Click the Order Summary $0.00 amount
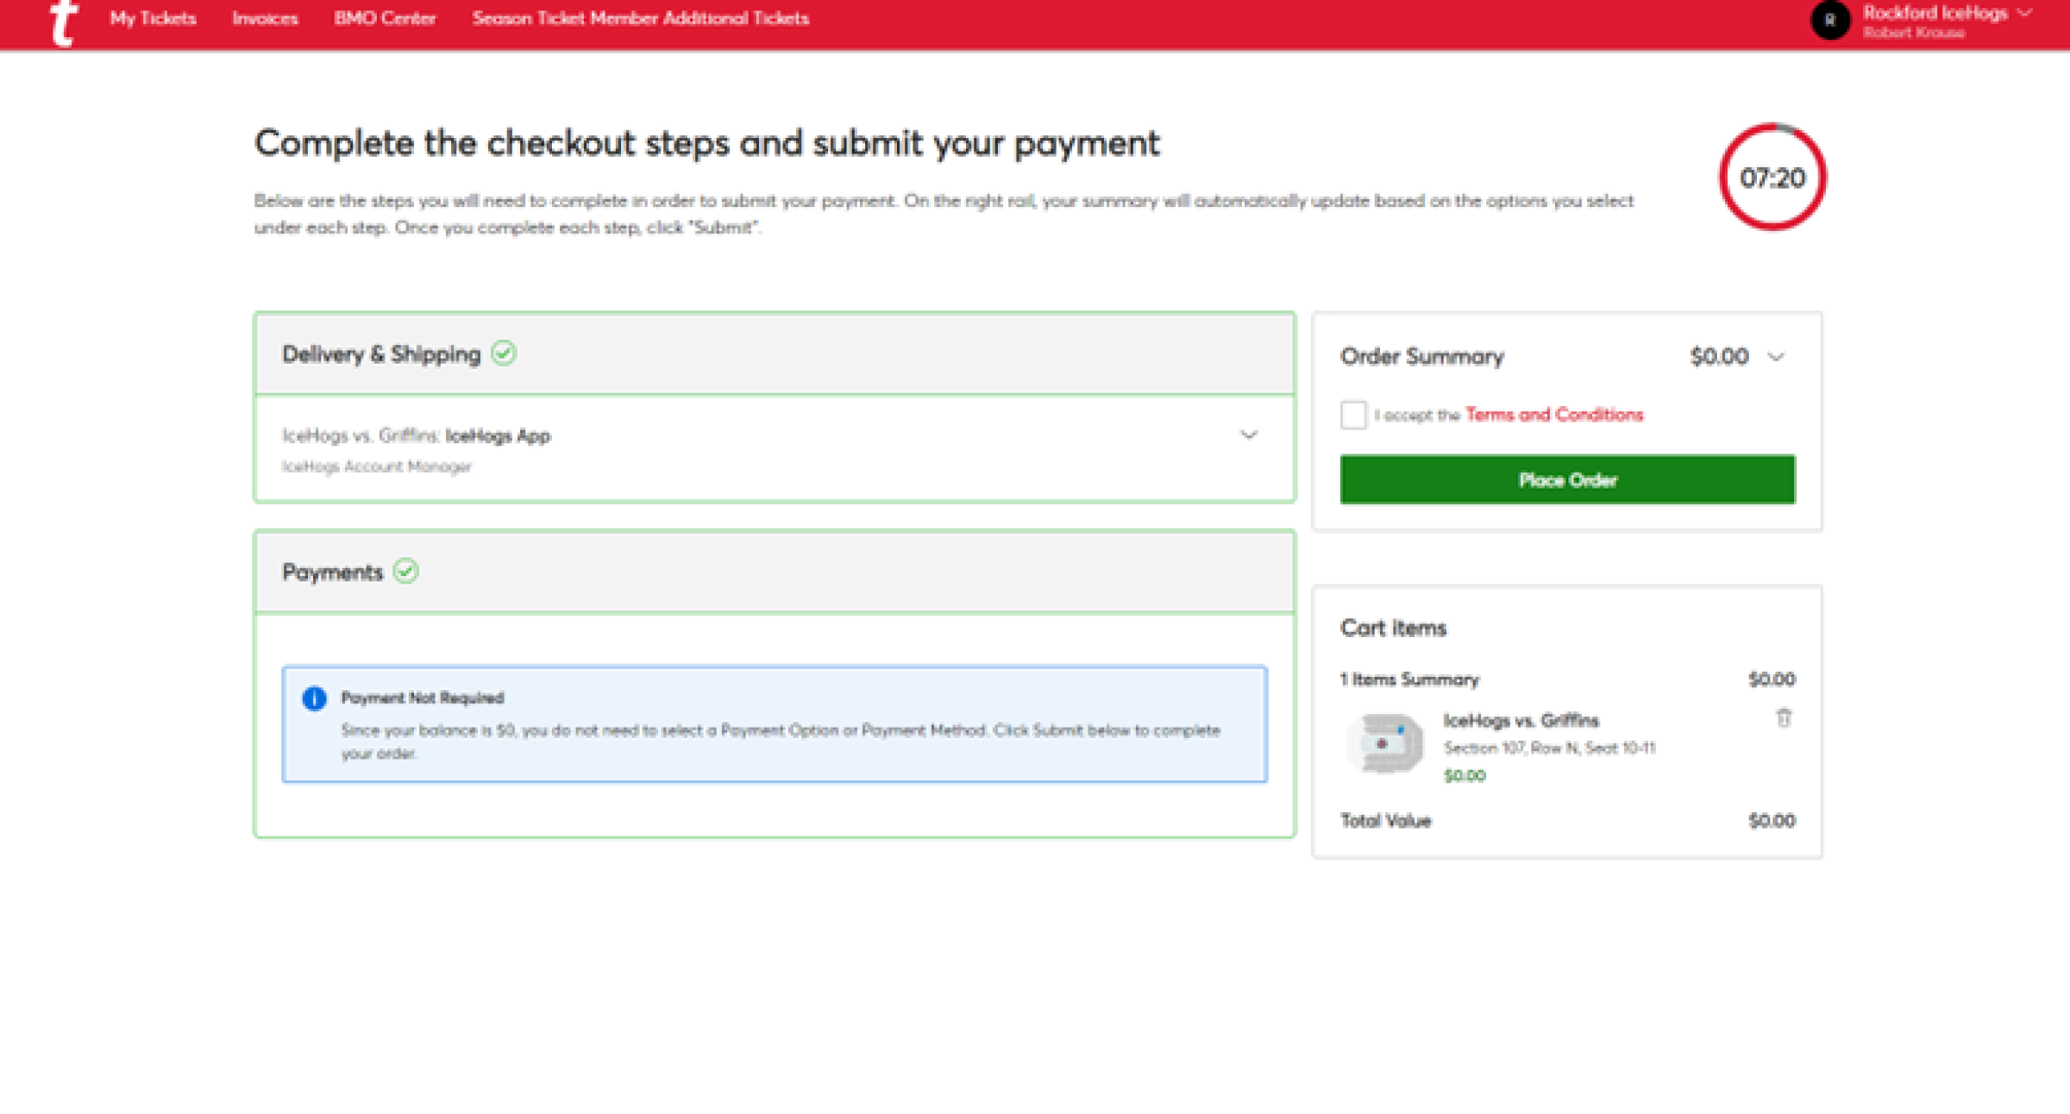The image size is (2070, 1114). [1719, 357]
